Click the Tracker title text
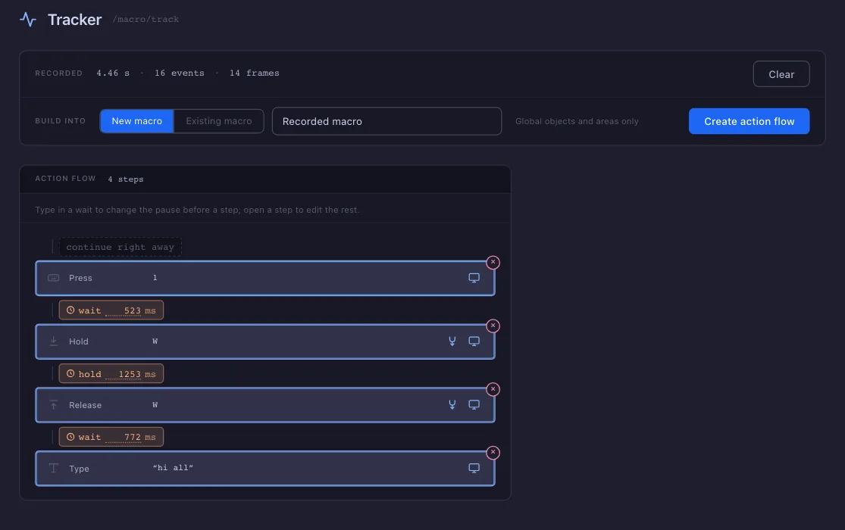This screenshot has width=845, height=530. point(74,20)
